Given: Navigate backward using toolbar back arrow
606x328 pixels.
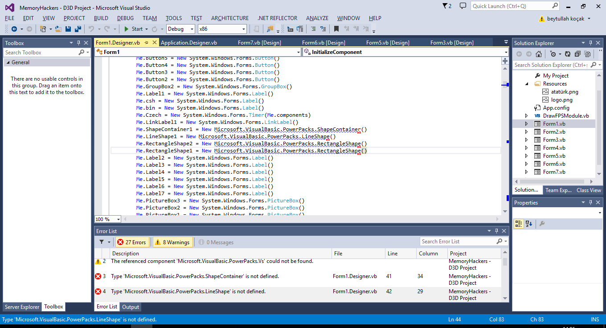Looking at the screenshot, I should point(14,29).
